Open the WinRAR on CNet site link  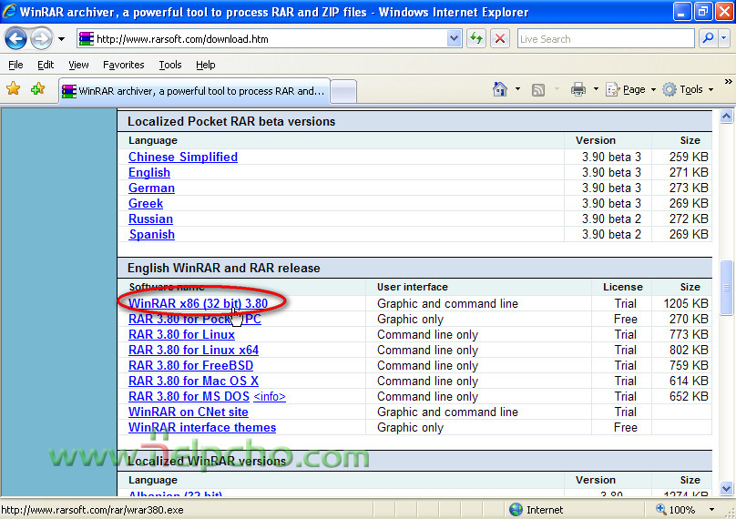coord(189,412)
